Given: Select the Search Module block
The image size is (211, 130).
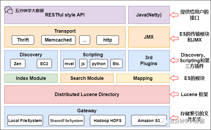Looking at the screenshot, I should pyautogui.click(x=87, y=78).
